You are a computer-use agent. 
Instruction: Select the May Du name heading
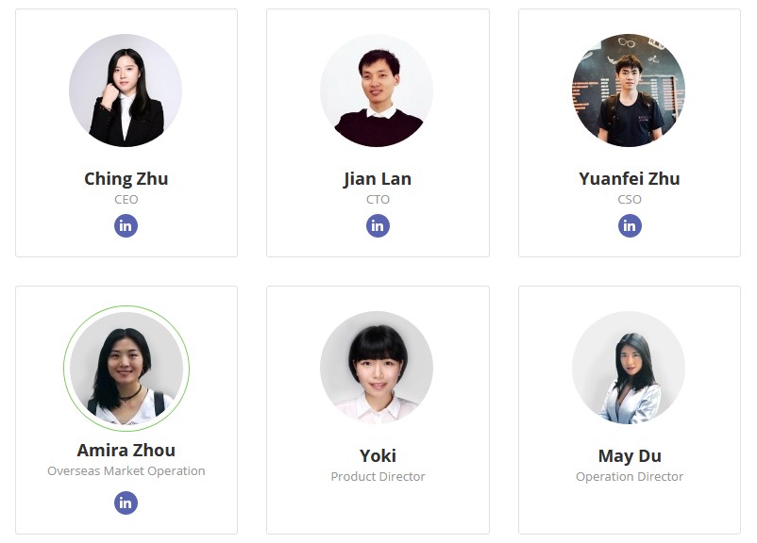tap(630, 455)
